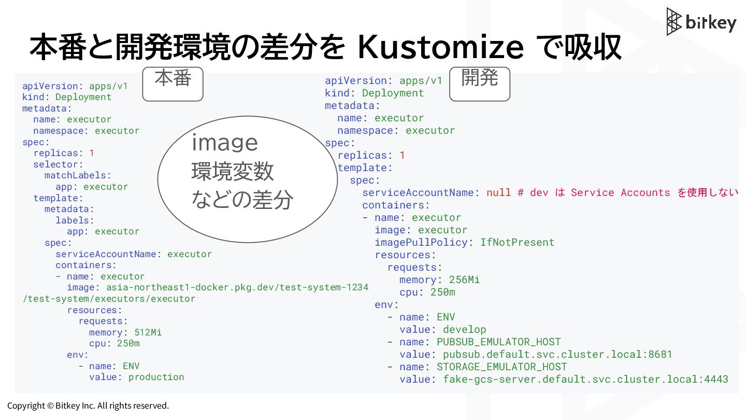Click などの差分 text in the oval
This screenshot has height=420, width=746.
point(242,200)
